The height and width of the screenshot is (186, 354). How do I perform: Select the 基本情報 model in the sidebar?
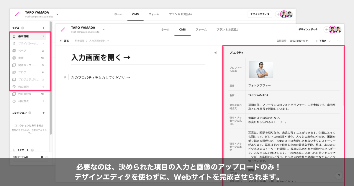coord(29,36)
